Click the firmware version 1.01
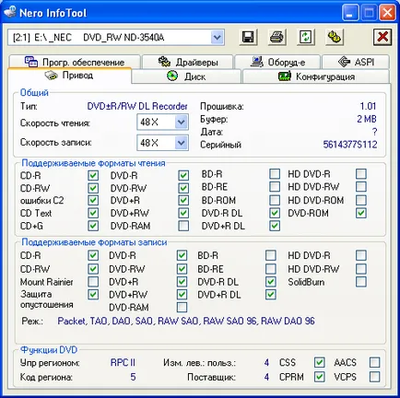The width and height of the screenshot is (400, 398). coord(368,106)
